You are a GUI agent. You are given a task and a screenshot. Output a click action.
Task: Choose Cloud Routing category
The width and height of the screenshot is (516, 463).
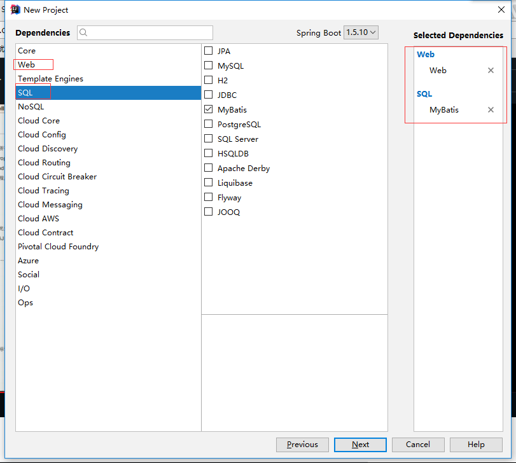click(x=108, y=162)
